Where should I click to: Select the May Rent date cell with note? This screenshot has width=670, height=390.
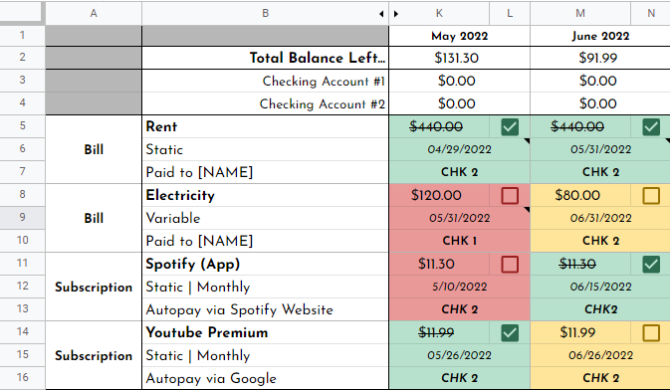pos(459,149)
